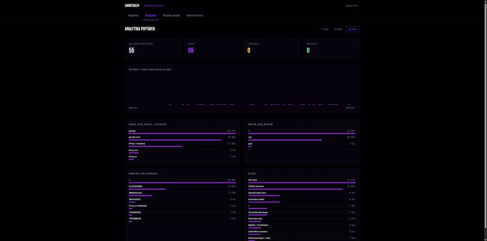Screen dimensions: 487x241
Task: Click the "google-com" source row label
Action: (135, 137)
